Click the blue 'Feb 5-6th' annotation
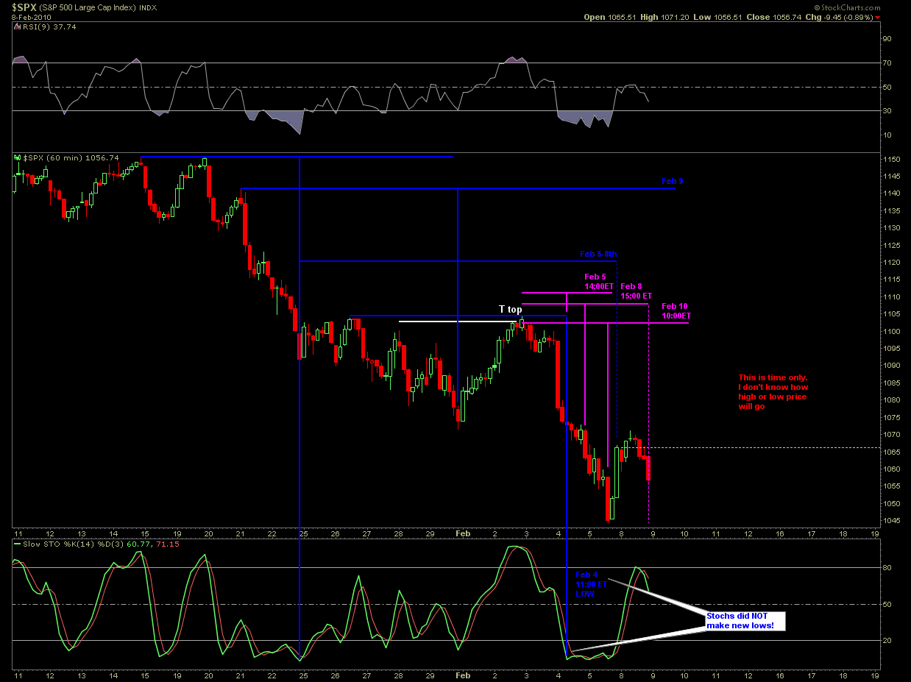The width and height of the screenshot is (911, 682). tap(598, 255)
